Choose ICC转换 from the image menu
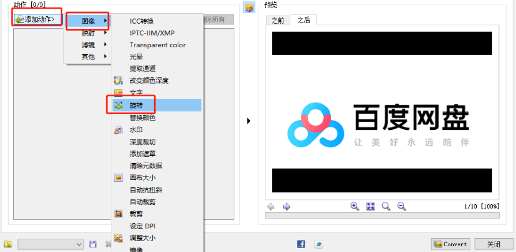This screenshot has height=252, width=516. click(x=141, y=21)
